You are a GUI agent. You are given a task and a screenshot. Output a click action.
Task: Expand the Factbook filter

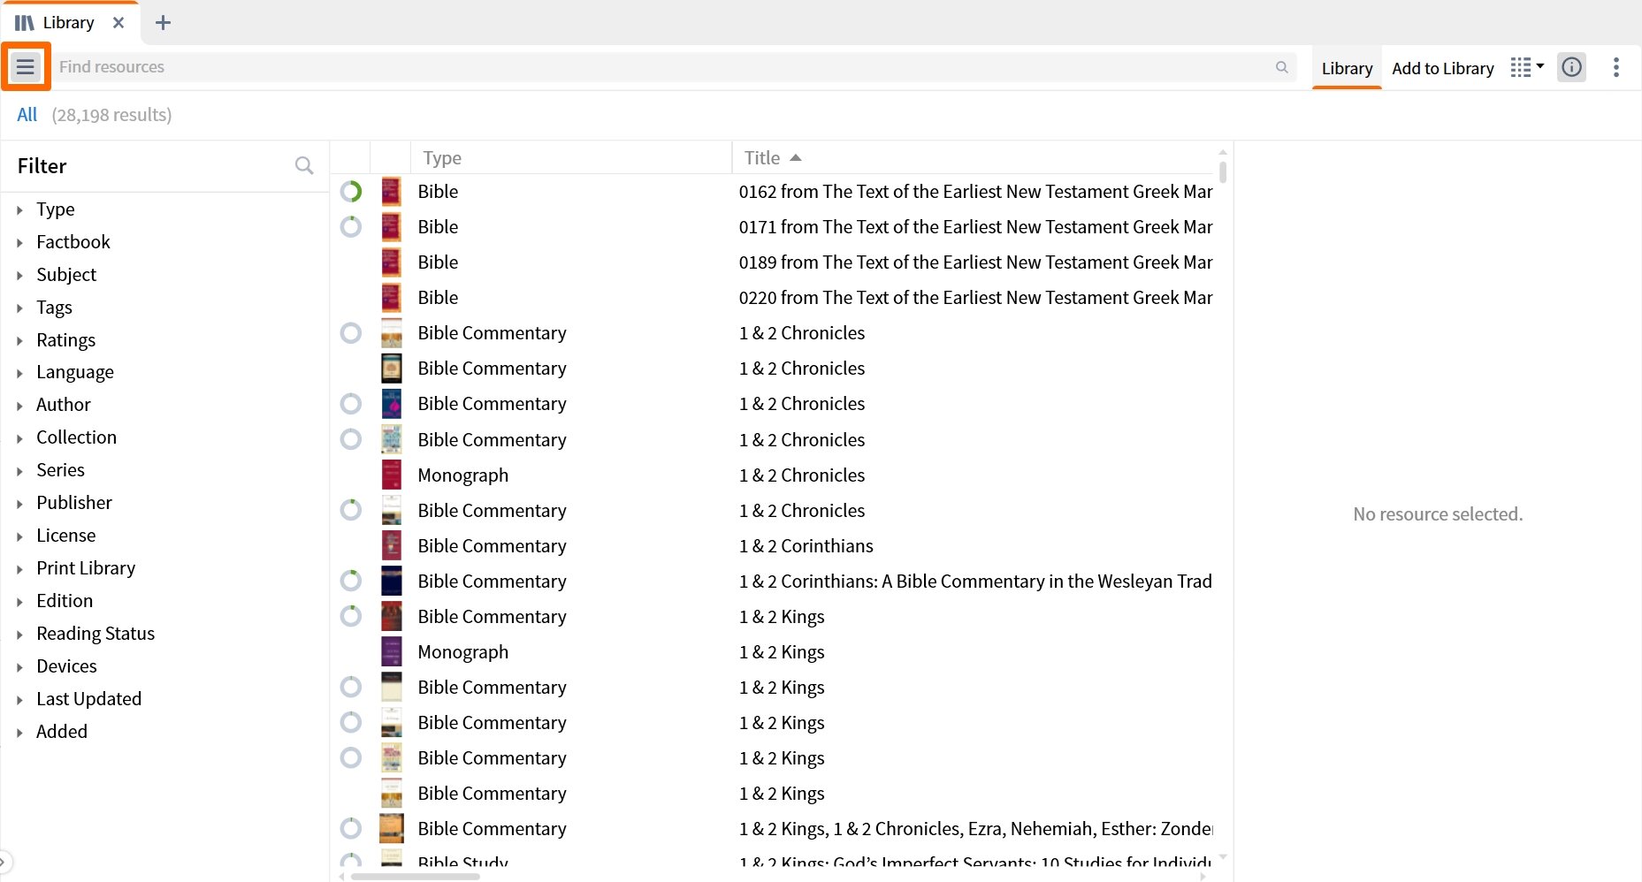[x=19, y=243]
